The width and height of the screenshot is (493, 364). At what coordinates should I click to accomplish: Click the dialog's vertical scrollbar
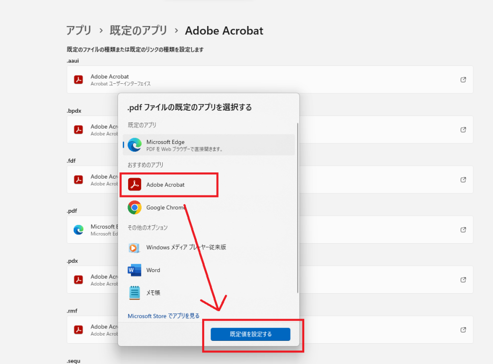298,208
